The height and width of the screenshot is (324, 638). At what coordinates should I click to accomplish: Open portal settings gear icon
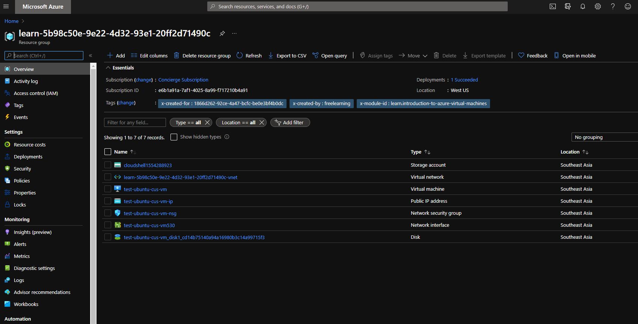597,6
